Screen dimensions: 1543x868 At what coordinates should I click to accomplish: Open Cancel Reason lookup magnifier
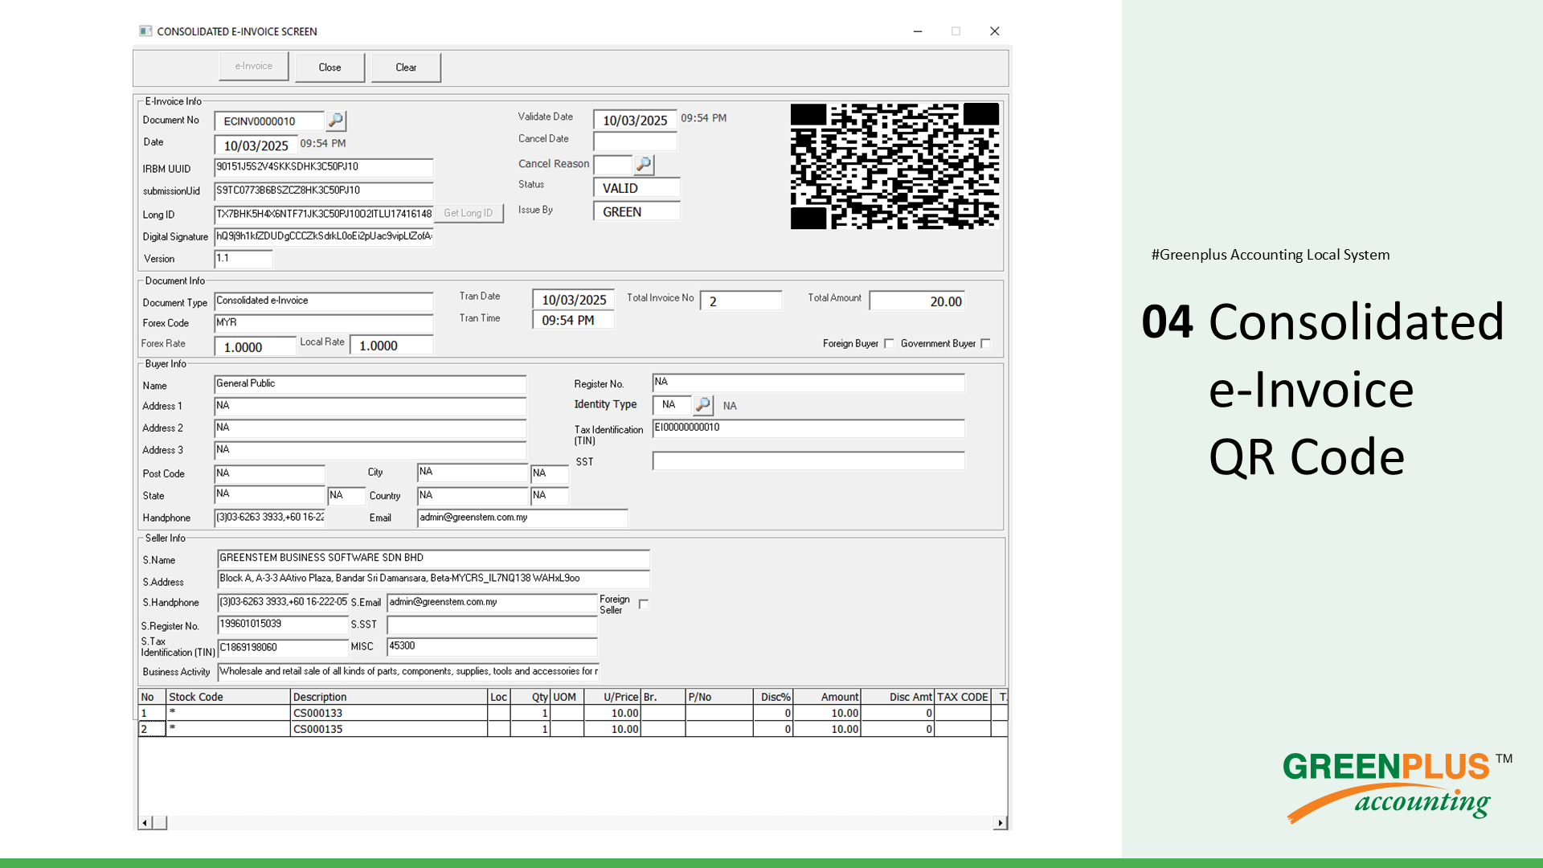coord(644,165)
